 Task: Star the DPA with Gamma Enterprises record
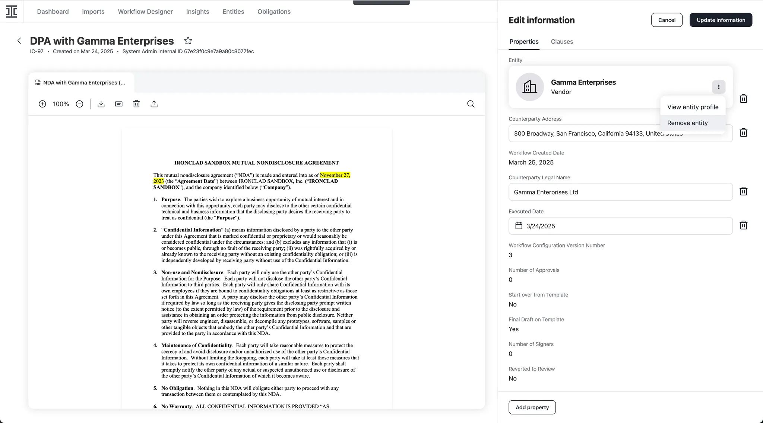tap(188, 41)
